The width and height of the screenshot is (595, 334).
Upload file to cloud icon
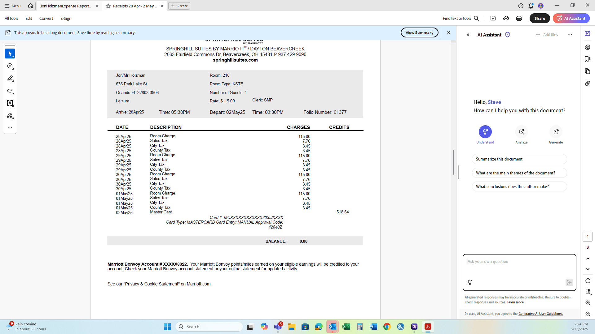click(506, 19)
